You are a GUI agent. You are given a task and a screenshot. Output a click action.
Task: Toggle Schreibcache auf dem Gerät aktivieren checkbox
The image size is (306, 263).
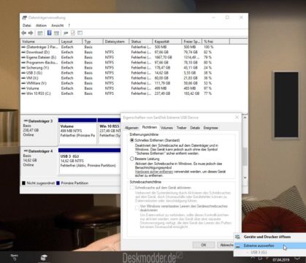[132, 188]
